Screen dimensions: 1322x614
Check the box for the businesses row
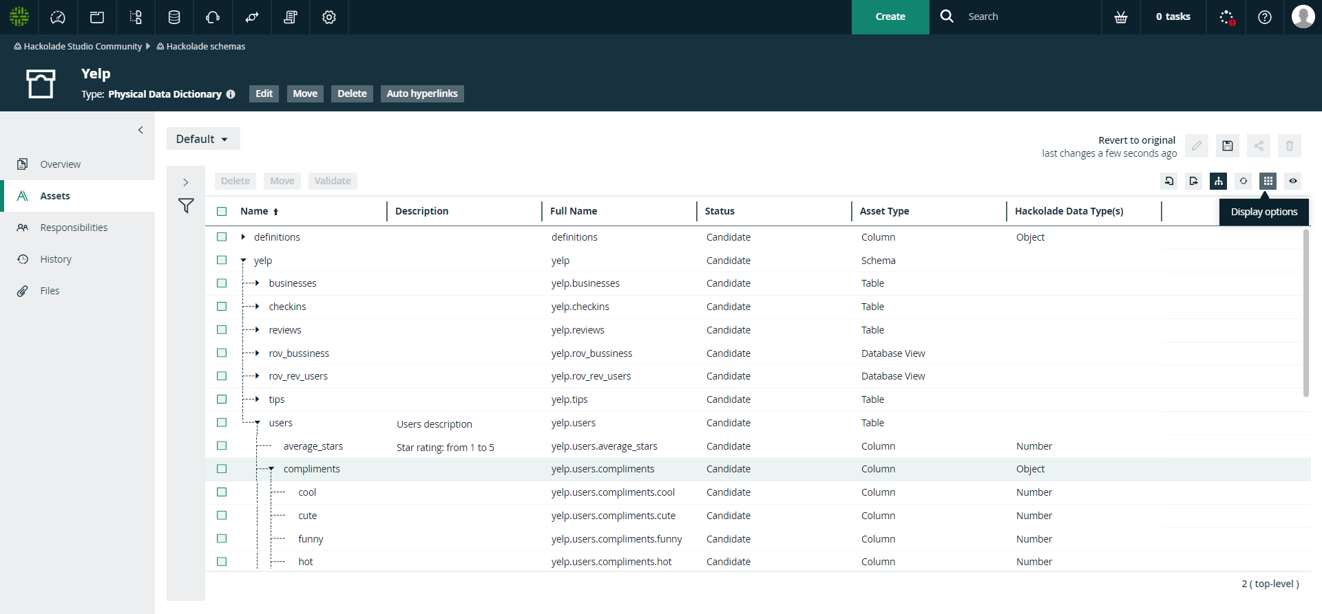222,283
